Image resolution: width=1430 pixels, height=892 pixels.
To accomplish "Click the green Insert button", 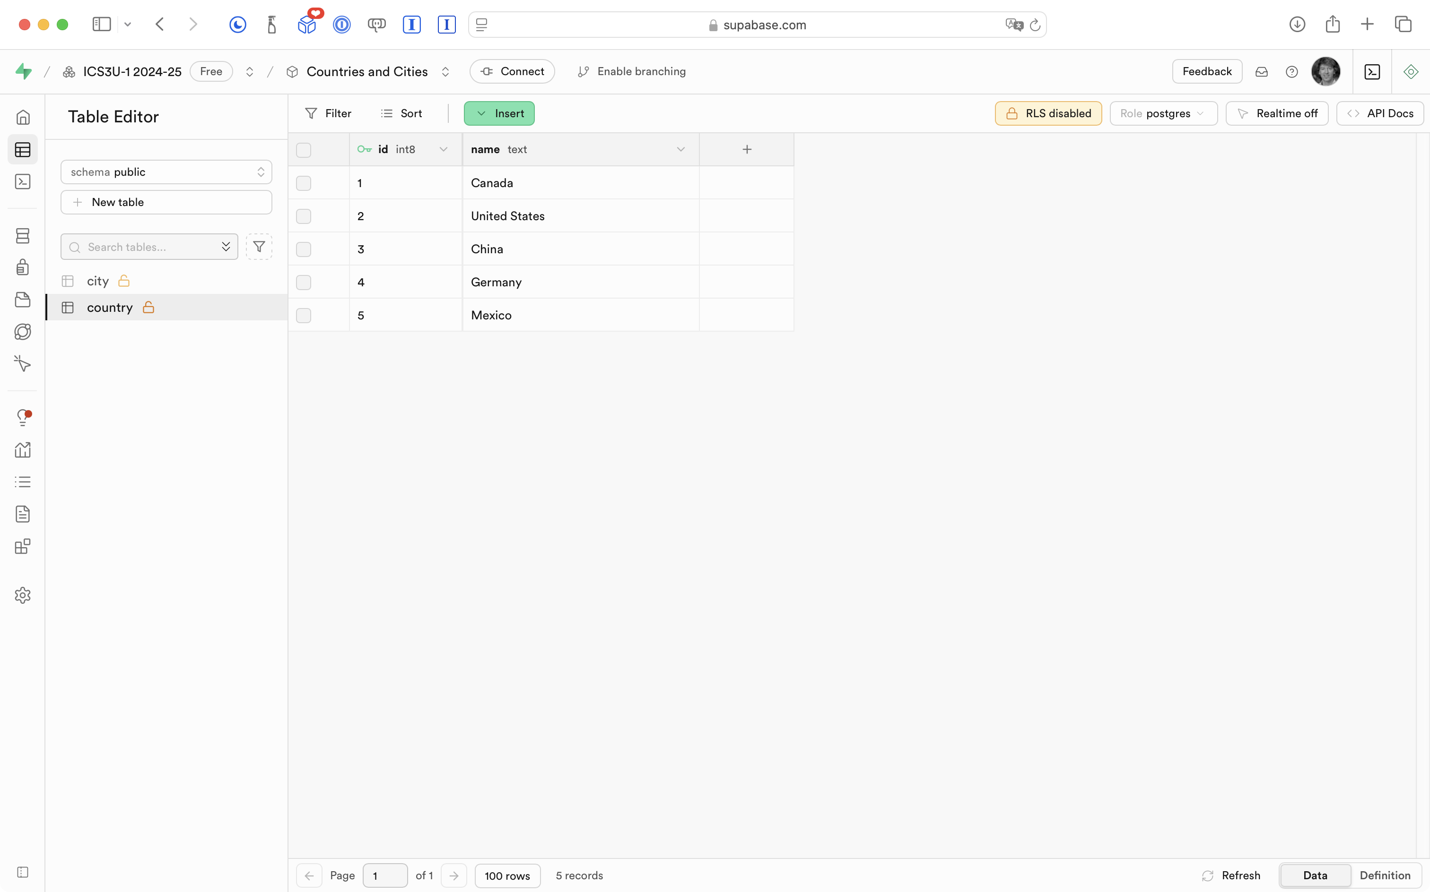I will (x=499, y=114).
